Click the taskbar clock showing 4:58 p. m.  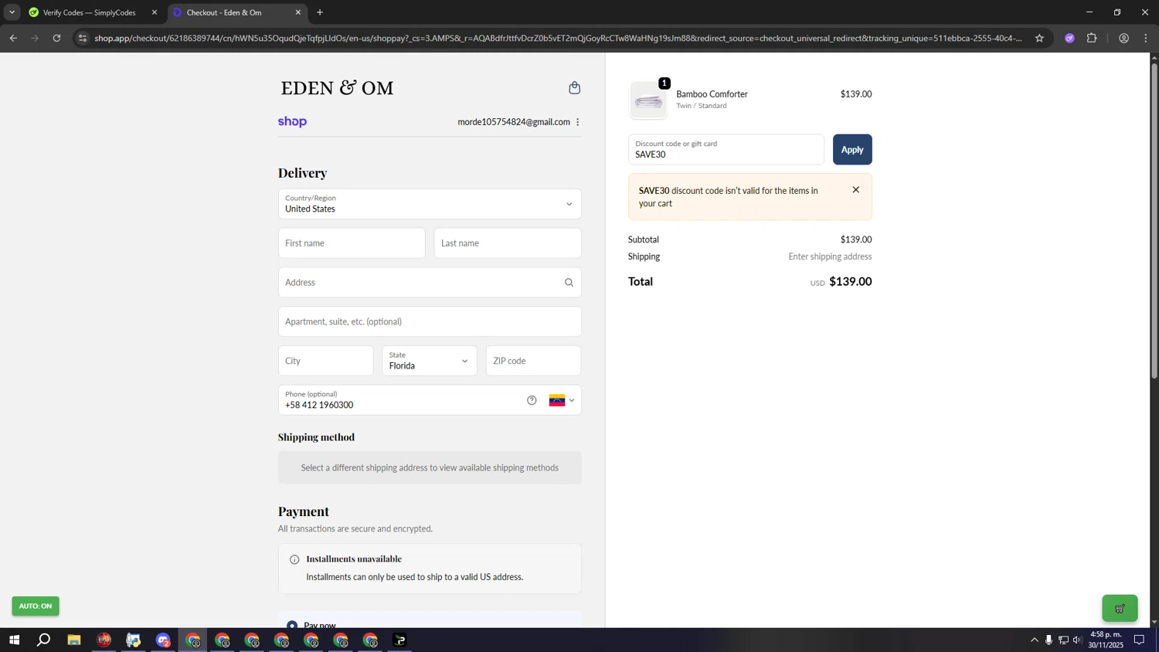[1105, 640]
